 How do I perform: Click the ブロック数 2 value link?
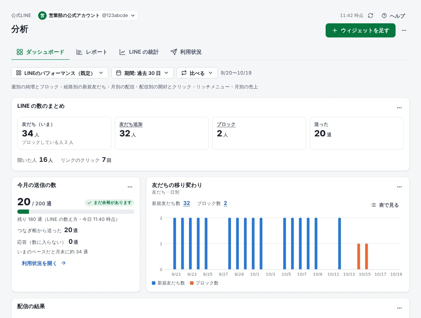pyautogui.click(x=225, y=203)
